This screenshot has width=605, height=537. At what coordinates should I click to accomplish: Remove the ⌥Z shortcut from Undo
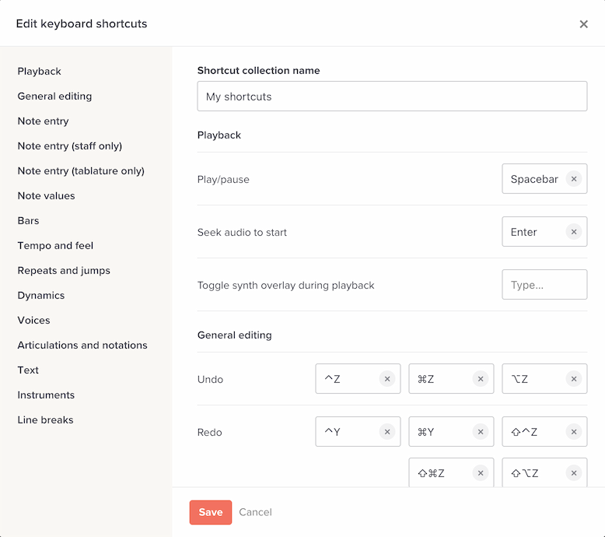[x=574, y=379]
